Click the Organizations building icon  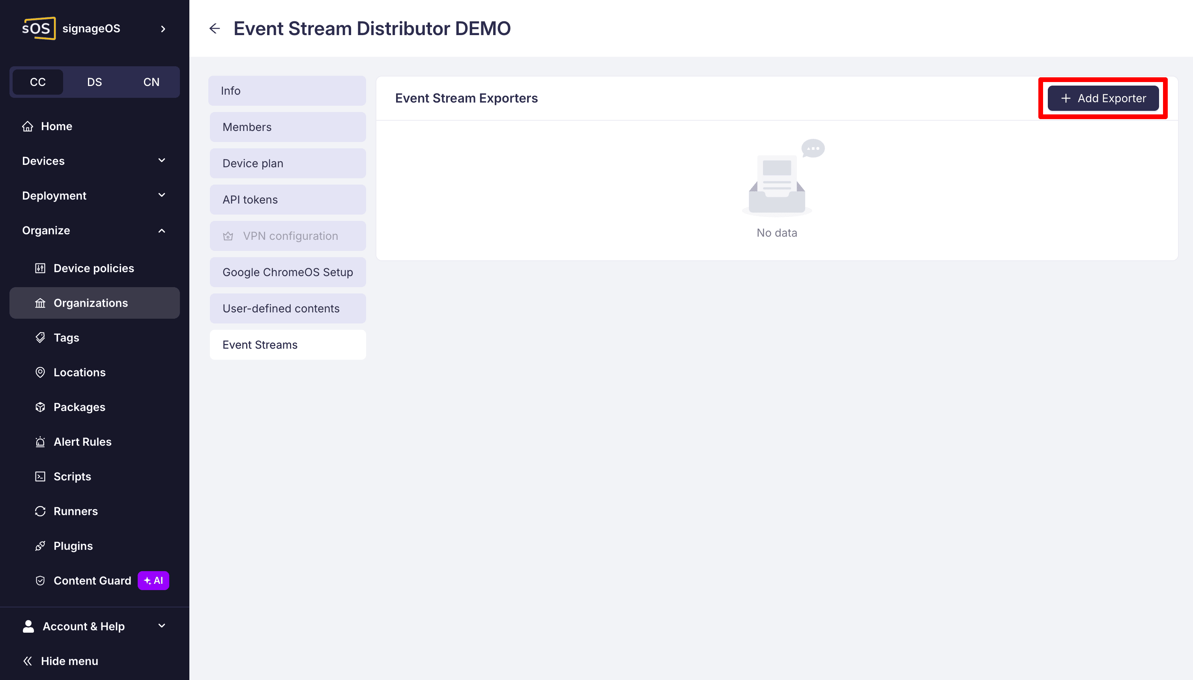(x=40, y=303)
